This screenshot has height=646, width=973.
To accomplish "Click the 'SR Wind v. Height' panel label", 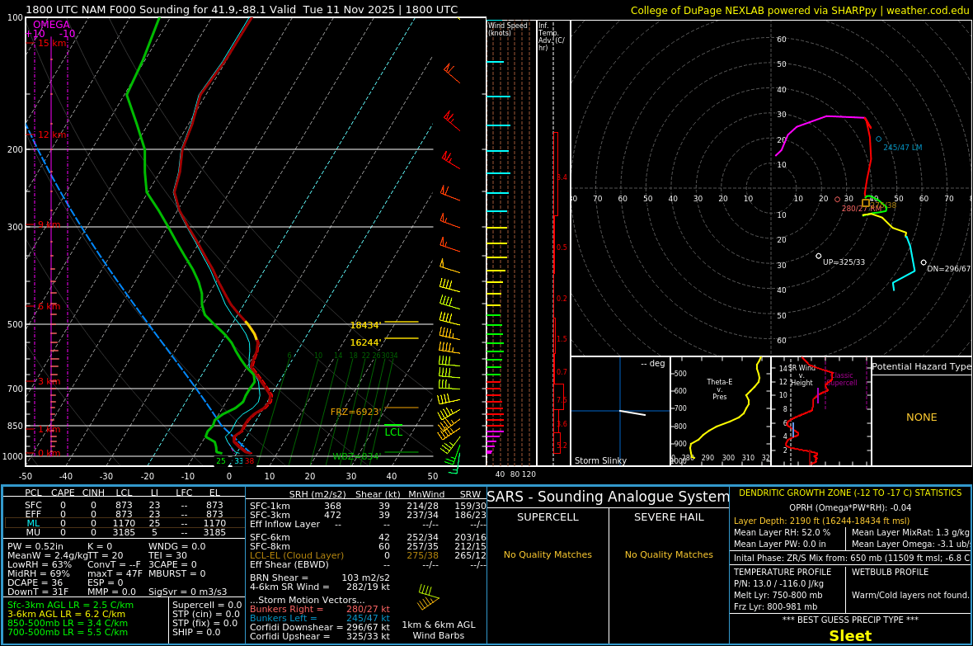I will 801,375.
